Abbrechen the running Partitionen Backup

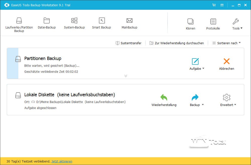pos(226,64)
